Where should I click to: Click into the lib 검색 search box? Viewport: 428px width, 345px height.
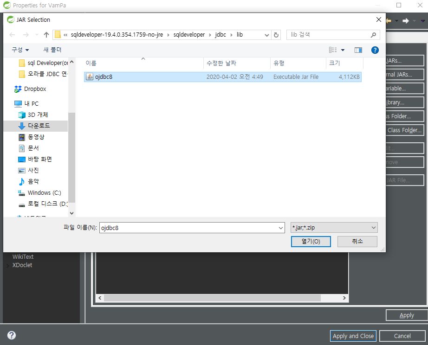(x=329, y=35)
